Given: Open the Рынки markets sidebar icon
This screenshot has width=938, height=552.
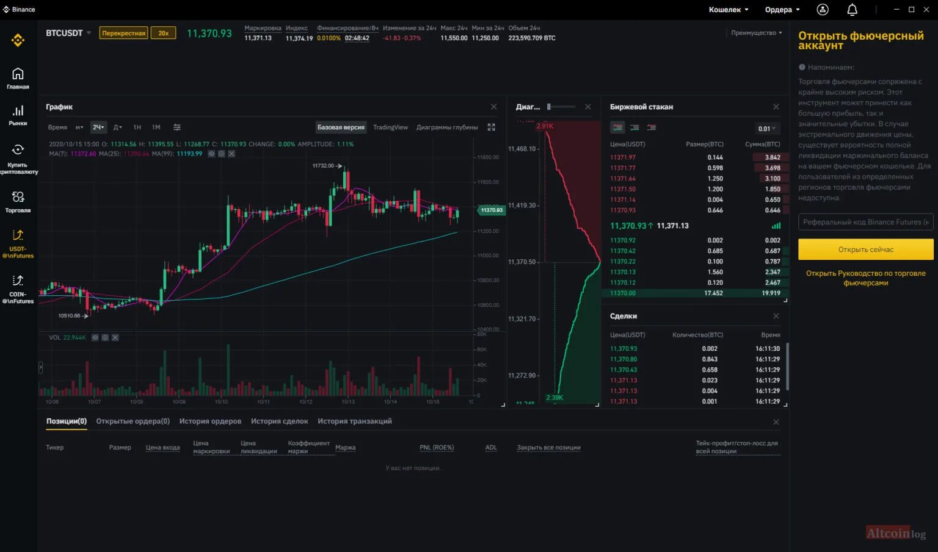Looking at the screenshot, I should click(18, 115).
